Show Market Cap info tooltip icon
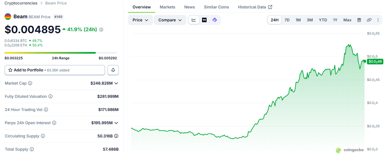 pos(30,83)
